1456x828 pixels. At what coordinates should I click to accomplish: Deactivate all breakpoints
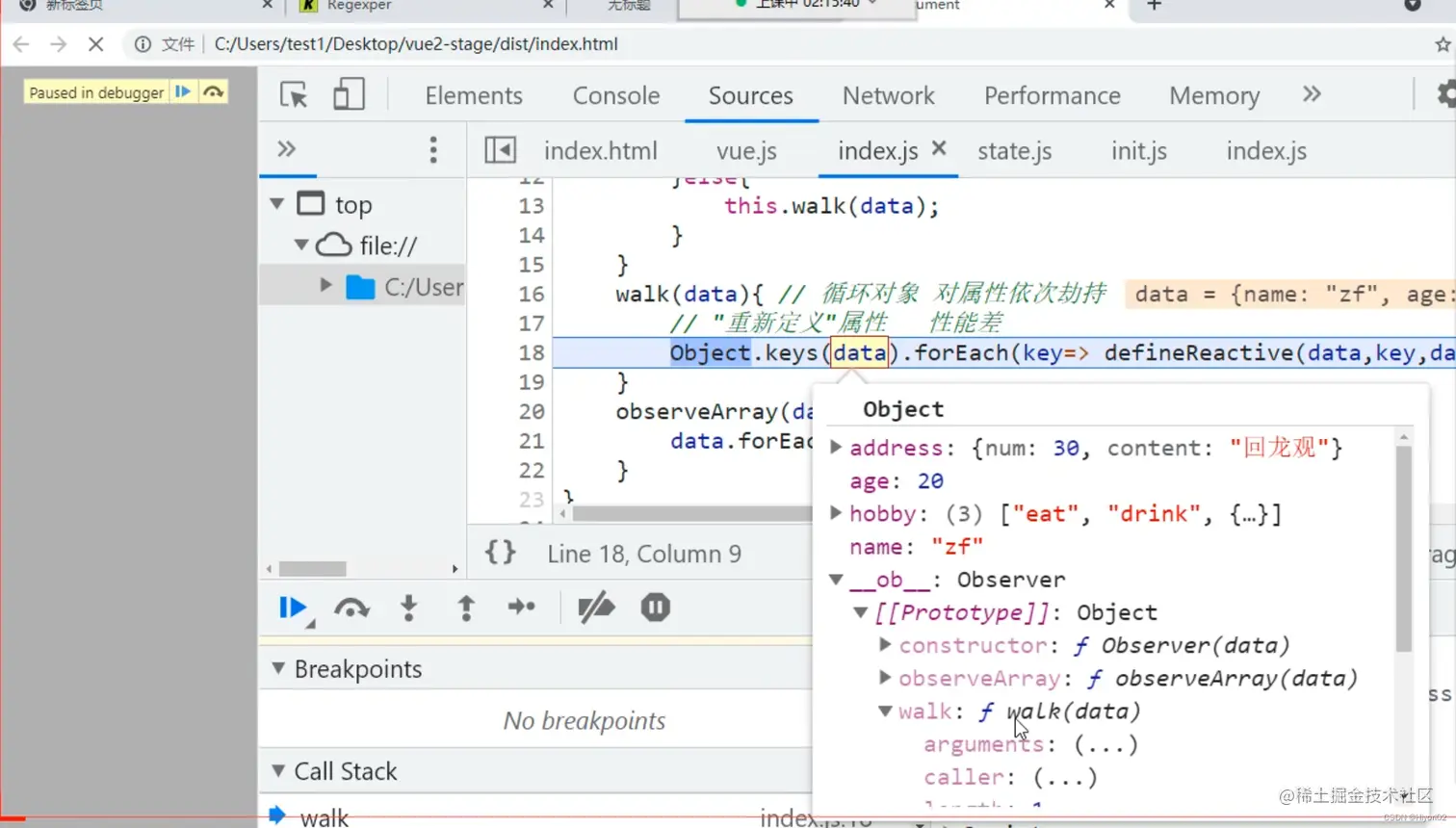coord(596,608)
